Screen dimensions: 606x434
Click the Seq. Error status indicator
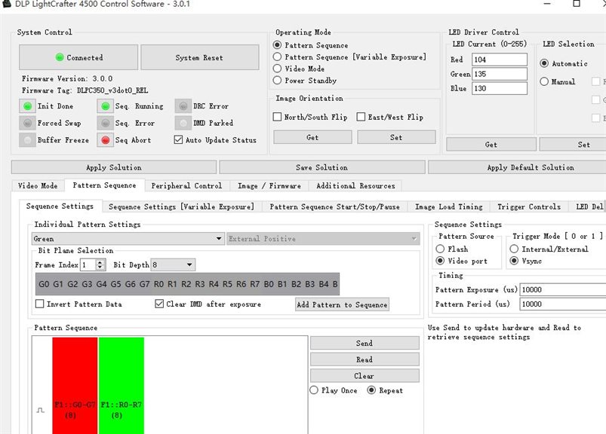(x=105, y=123)
